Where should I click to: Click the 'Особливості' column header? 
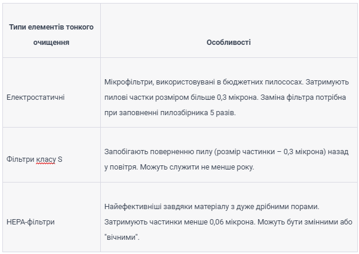coord(229,43)
